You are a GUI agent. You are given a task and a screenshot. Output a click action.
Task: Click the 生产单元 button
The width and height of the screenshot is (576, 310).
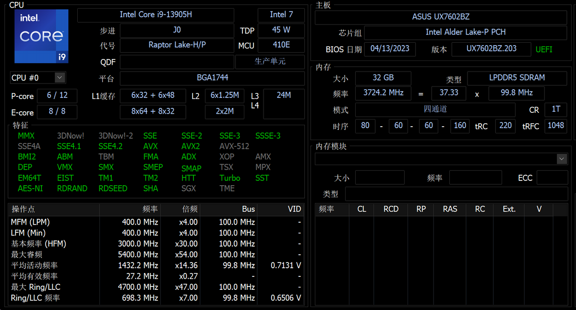[270, 62]
